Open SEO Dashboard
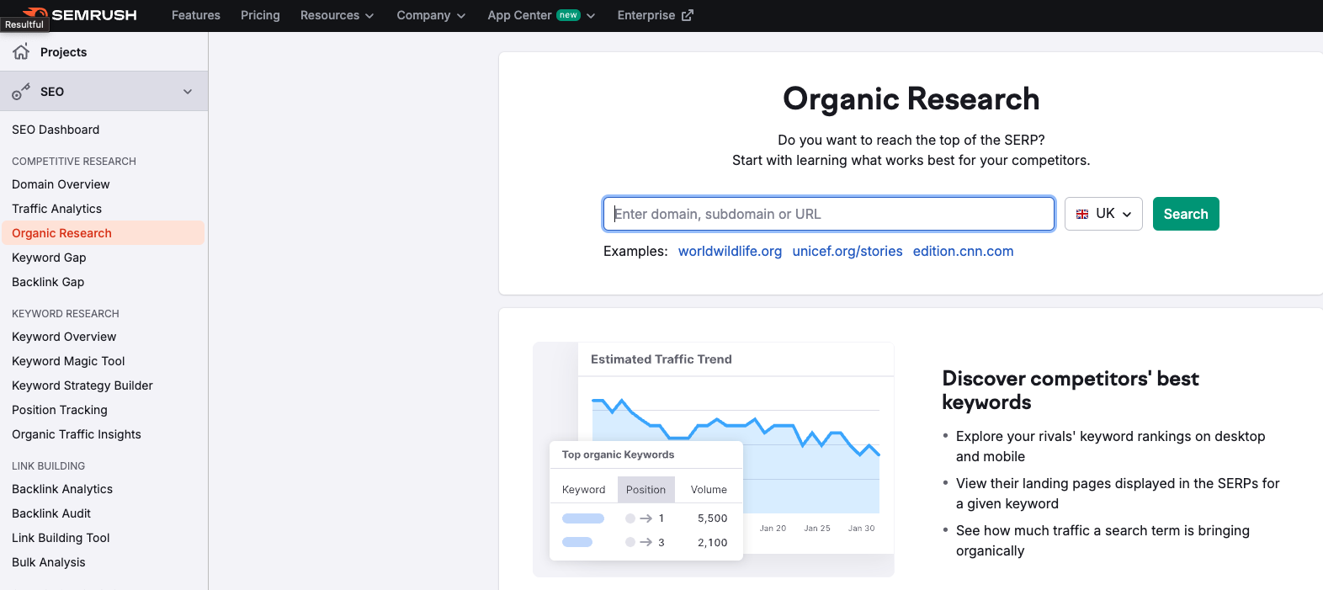The height and width of the screenshot is (590, 1323). pos(56,130)
